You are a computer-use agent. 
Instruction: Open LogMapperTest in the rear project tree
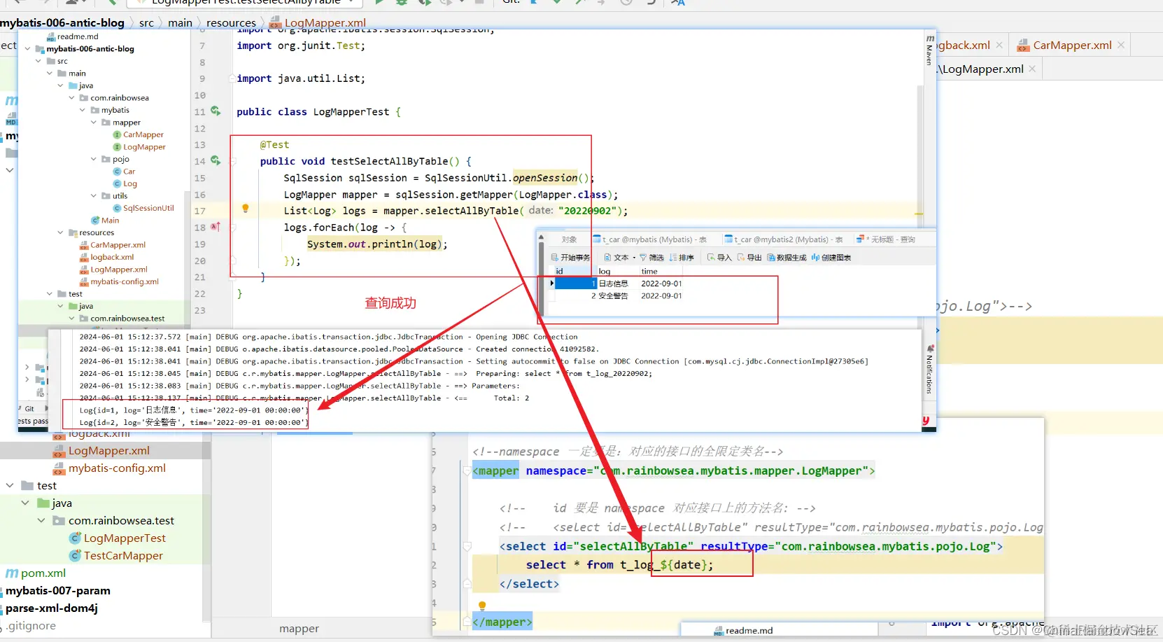(x=118, y=538)
